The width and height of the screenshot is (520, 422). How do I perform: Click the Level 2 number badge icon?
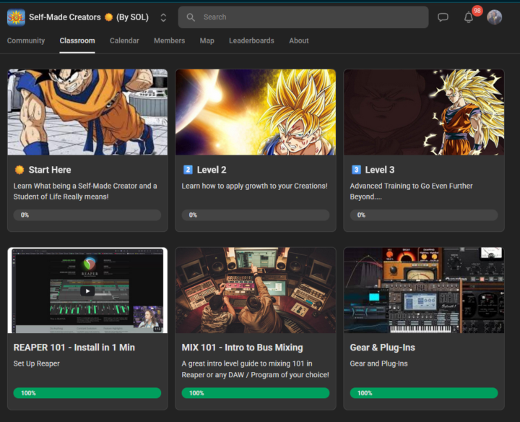point(188,170)
